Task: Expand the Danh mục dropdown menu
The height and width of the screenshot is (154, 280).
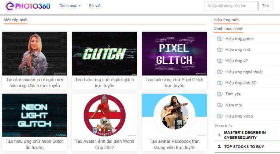Action: 70,6
